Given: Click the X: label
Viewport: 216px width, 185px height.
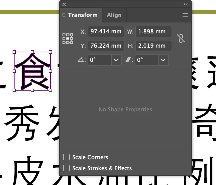Looking at the screenshot, I should pos(83,32).
